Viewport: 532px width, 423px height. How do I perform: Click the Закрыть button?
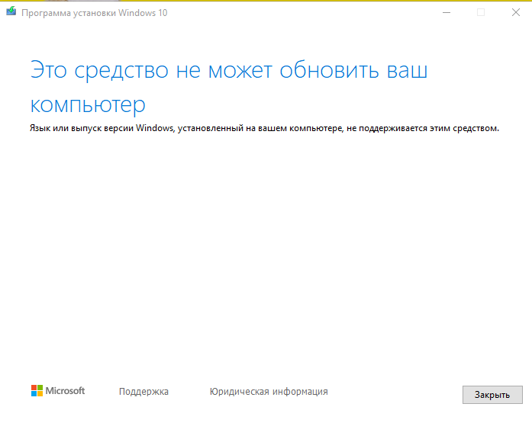point(492,395)
